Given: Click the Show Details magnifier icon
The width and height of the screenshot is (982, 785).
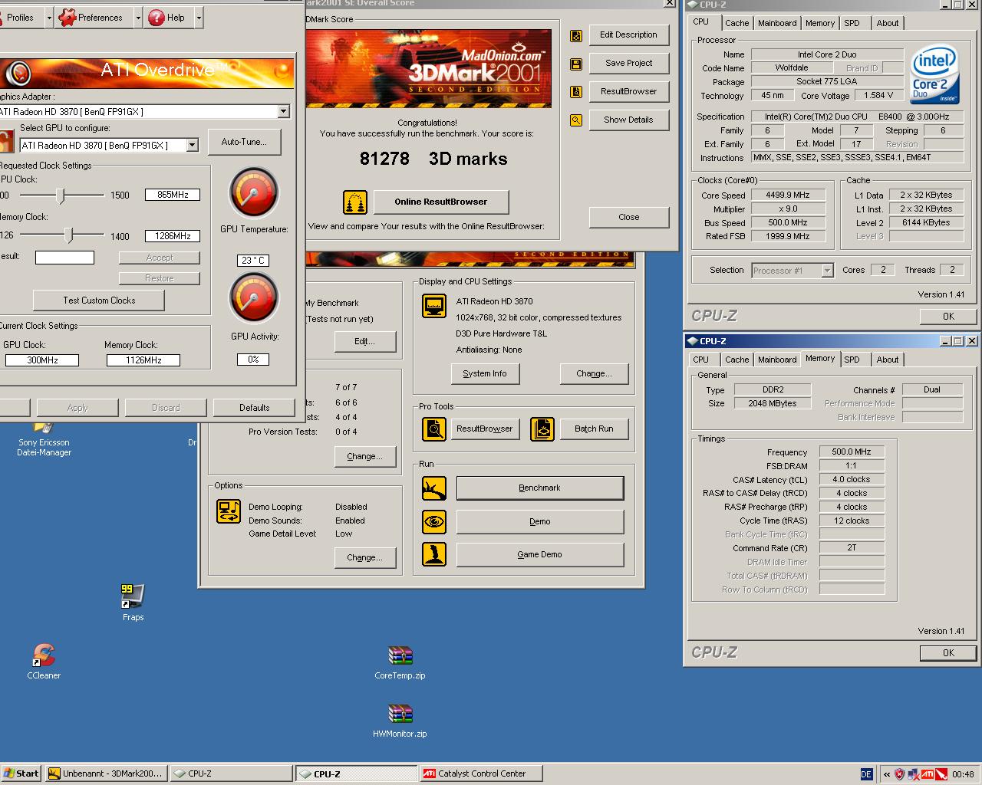Looking at the screenshot, I should point(576,120).
